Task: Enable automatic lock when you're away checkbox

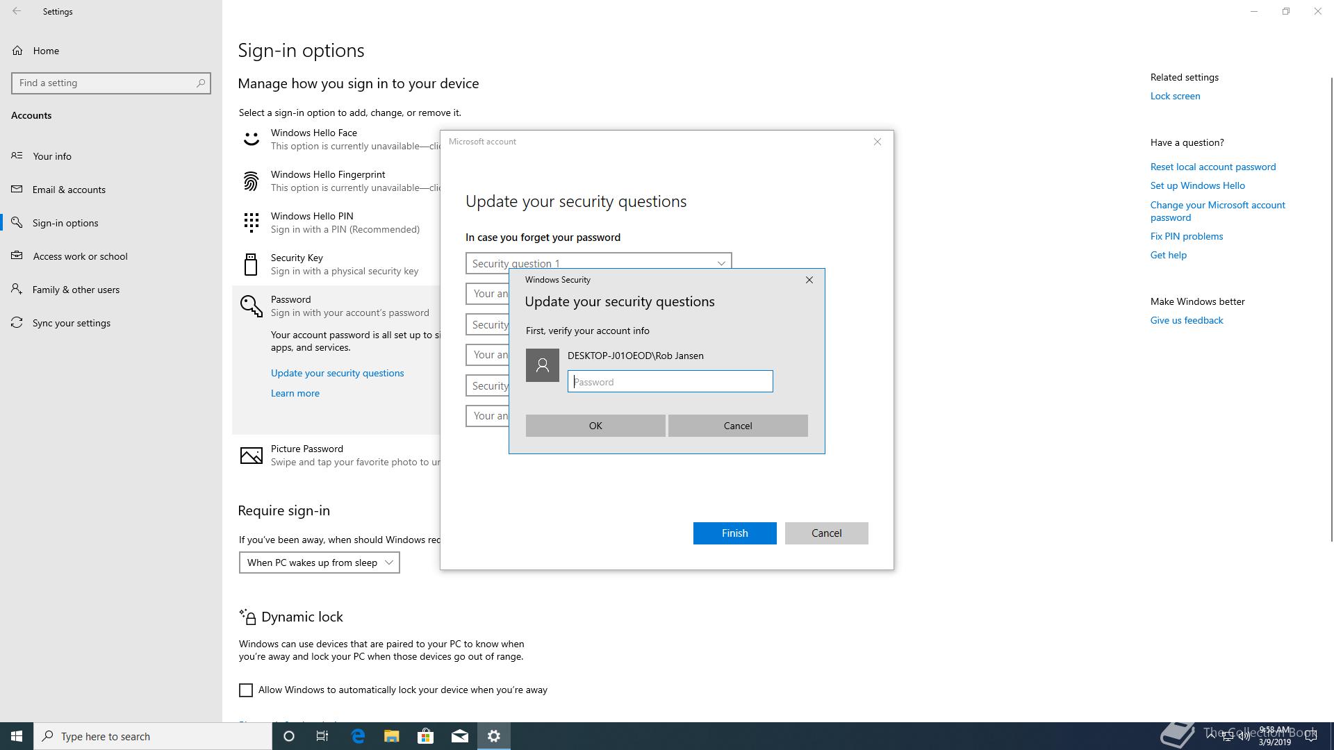Action: pyautogui.click(x=246, y=690)
